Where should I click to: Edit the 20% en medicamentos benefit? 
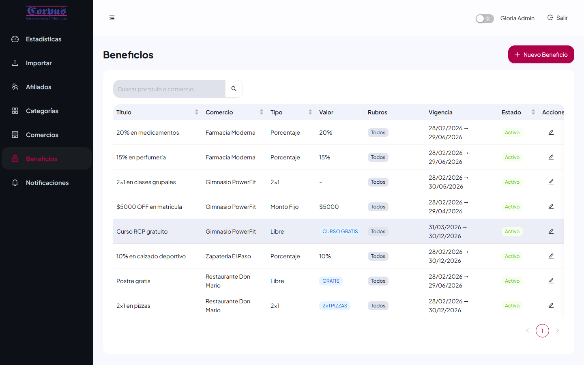(x=551, y=133)
